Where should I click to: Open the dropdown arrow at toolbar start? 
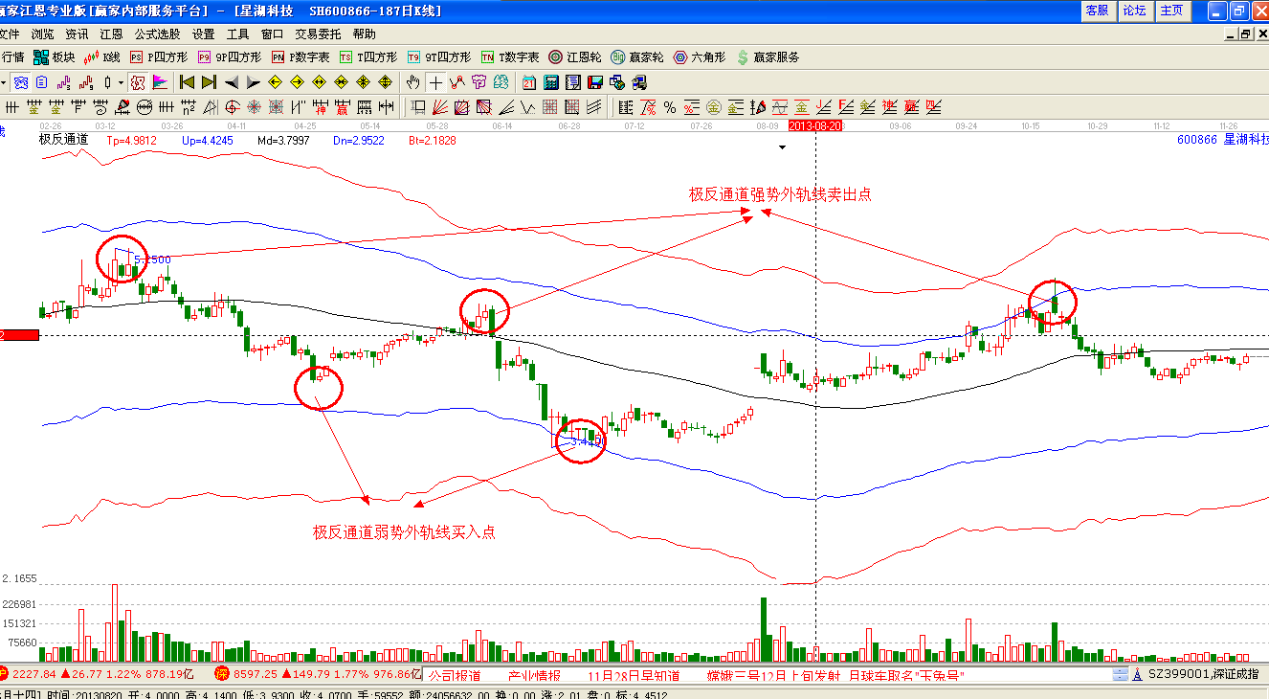tap(4, 82)
